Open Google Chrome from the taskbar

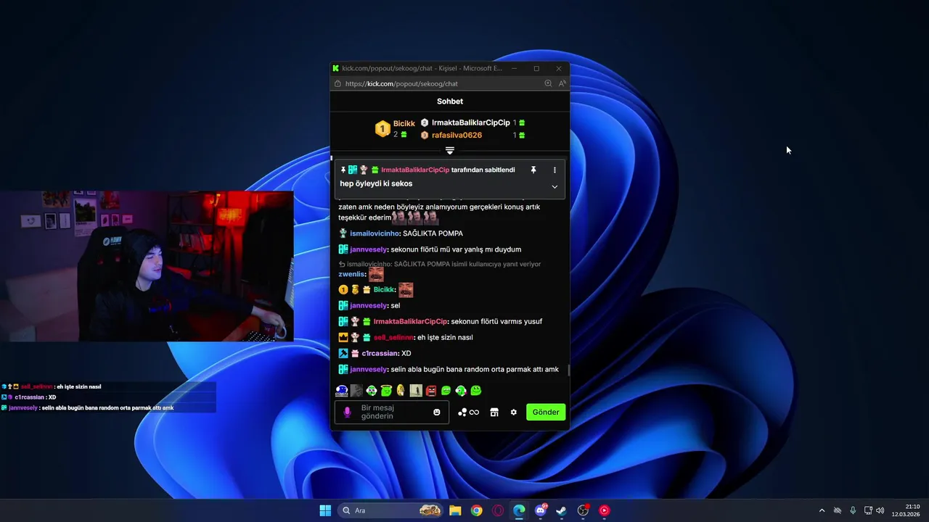tap(476, 510)
